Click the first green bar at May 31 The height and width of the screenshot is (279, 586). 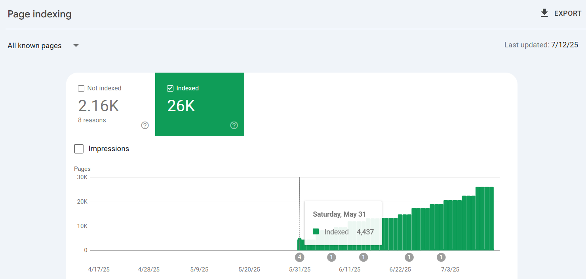[x=300, y=244]
